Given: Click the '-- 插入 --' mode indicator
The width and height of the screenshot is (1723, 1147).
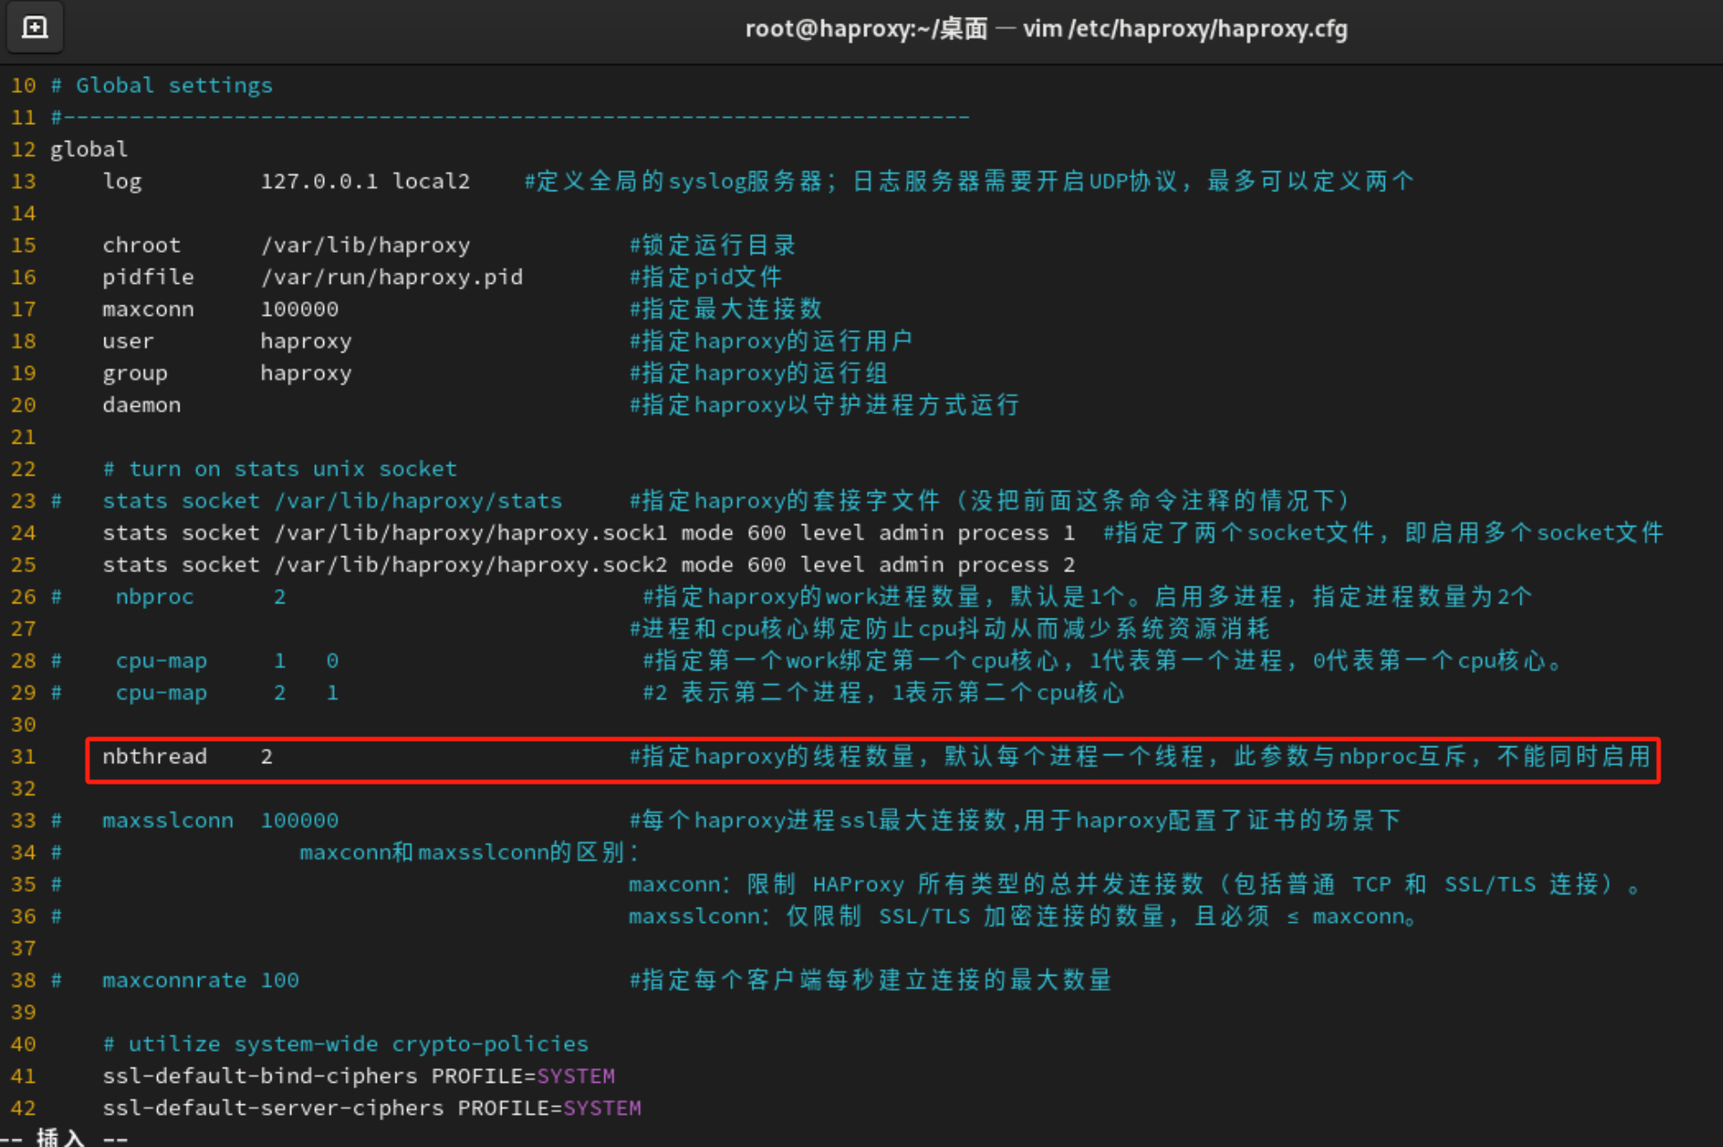Looking at the screenshot, I should click(64, 1137).
